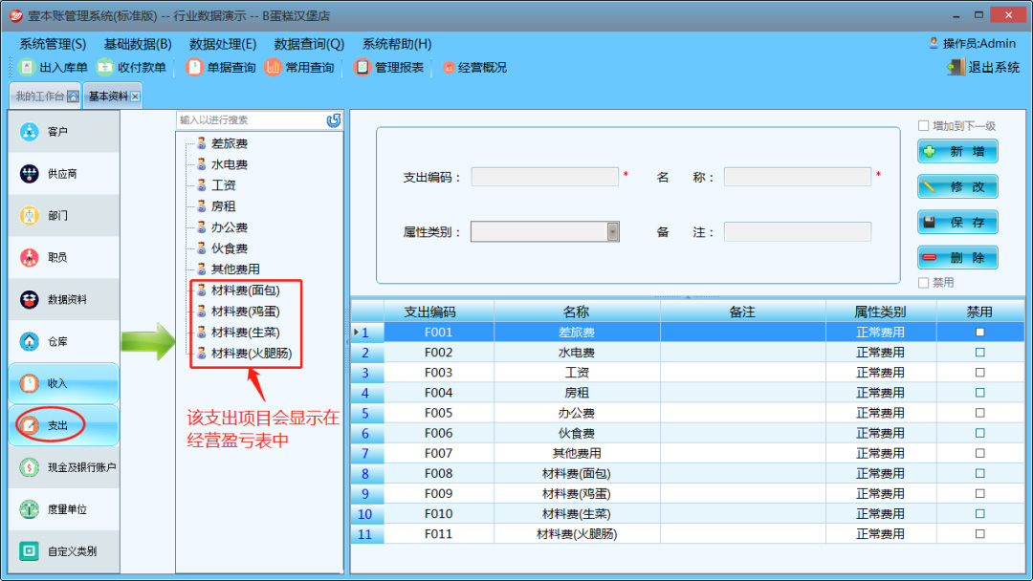Click the tree search box
The width and height of the screenshot is (1033, 581).
click(251, 119)
